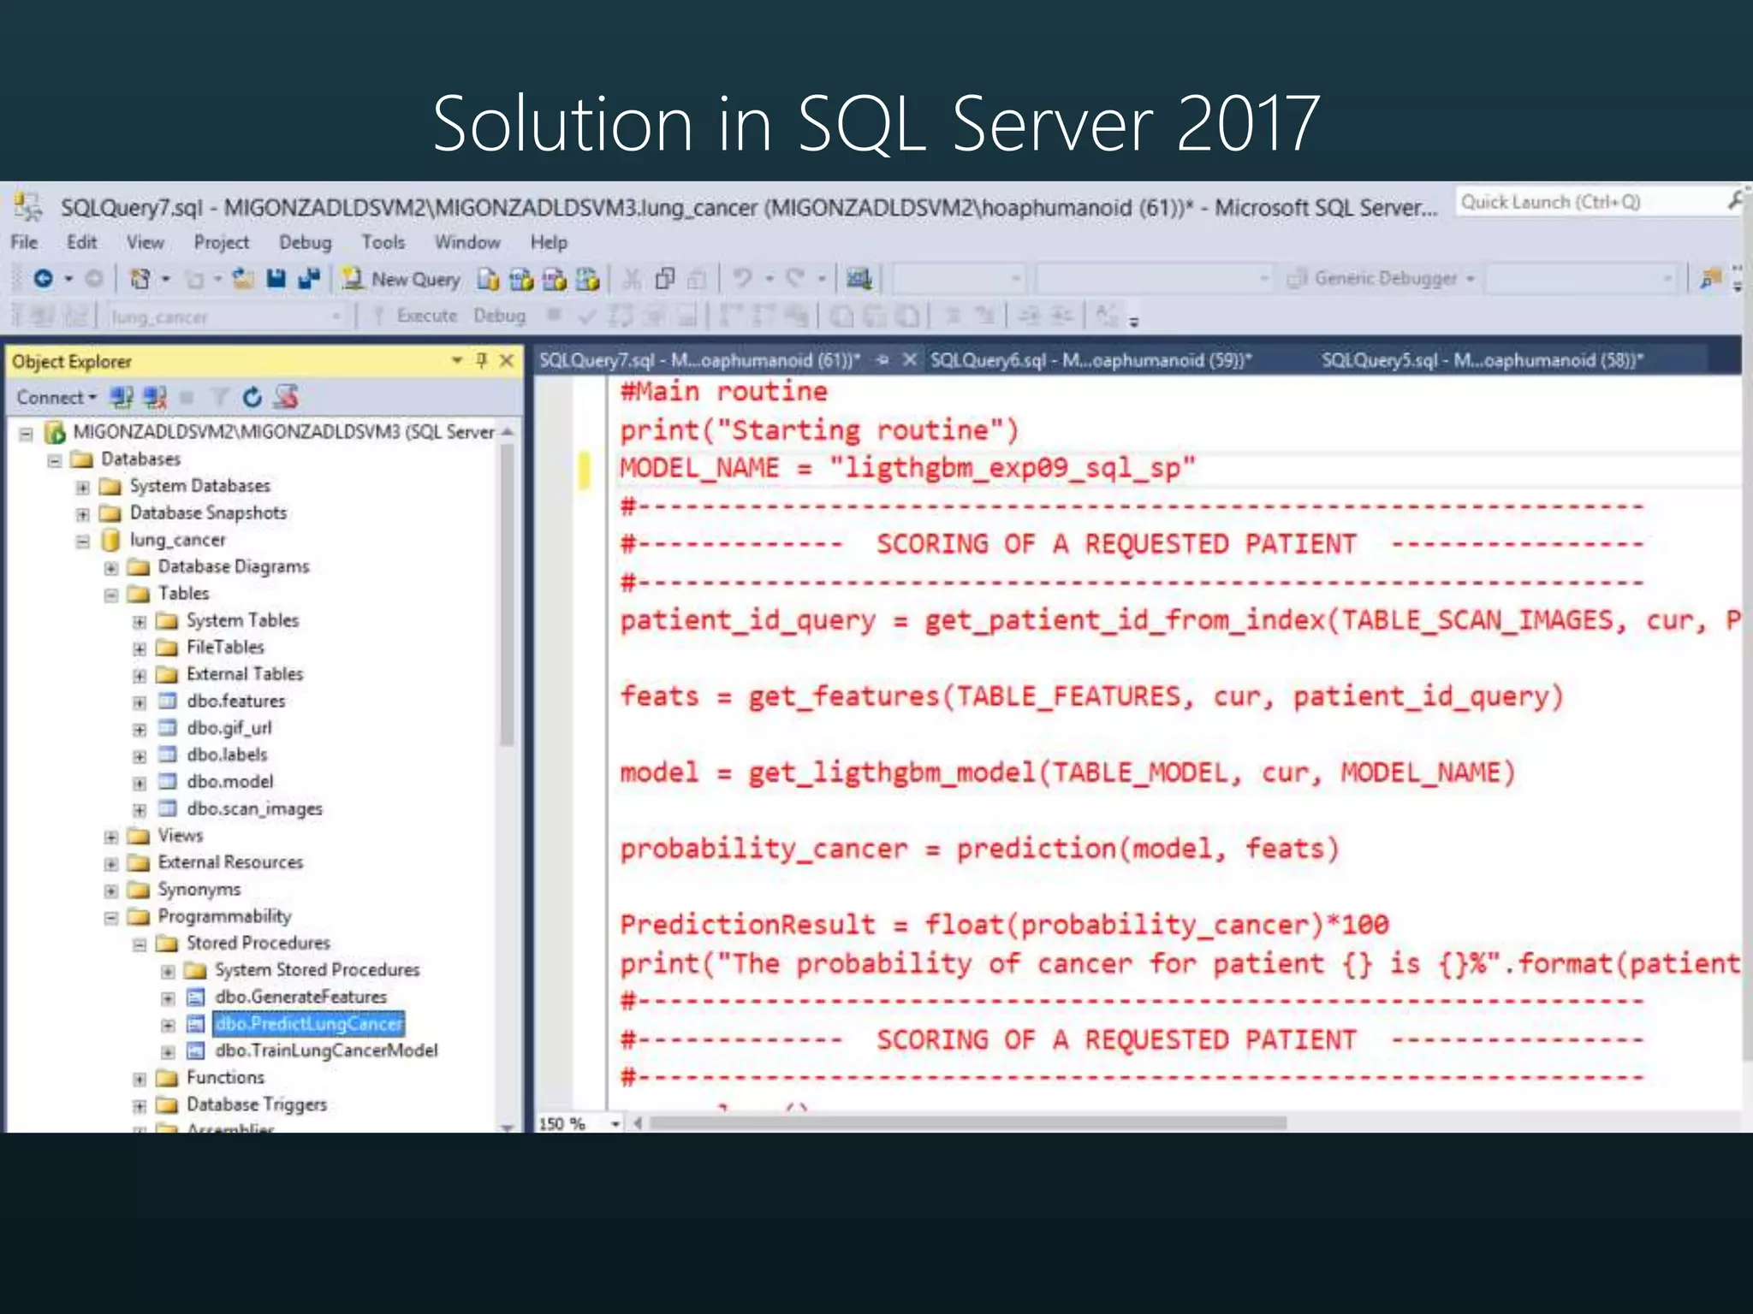
Task: Click the Copy icon in the toolbar
Action: pos(665,279)
